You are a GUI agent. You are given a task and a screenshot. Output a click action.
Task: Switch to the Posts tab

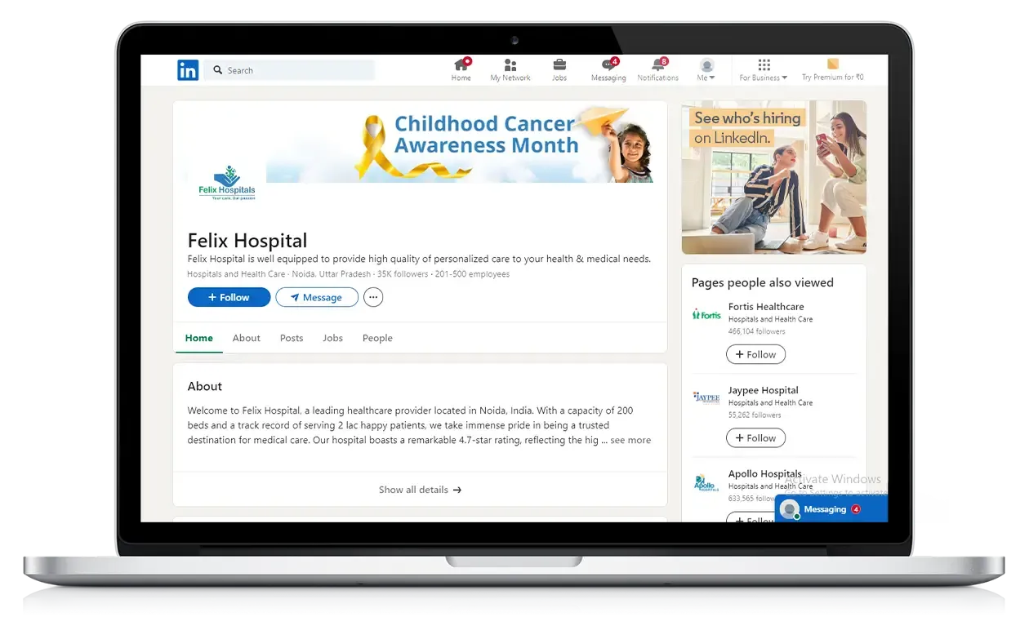click(292, 338)
